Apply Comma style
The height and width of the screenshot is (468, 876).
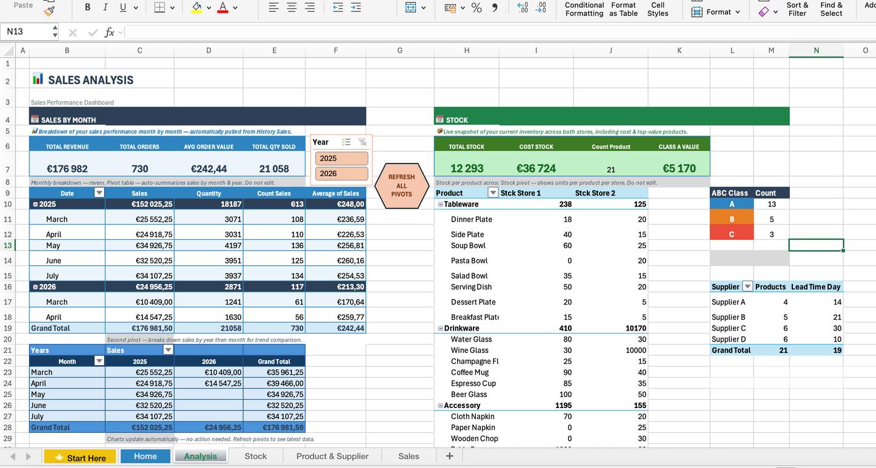[495, 7]
